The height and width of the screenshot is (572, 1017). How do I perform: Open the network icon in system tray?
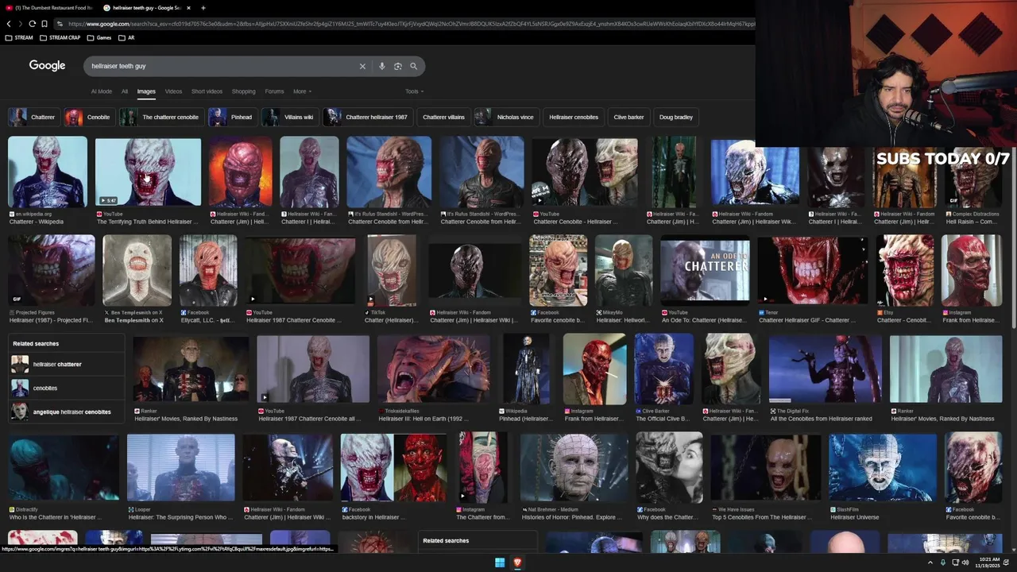click(x=955, y=562)
